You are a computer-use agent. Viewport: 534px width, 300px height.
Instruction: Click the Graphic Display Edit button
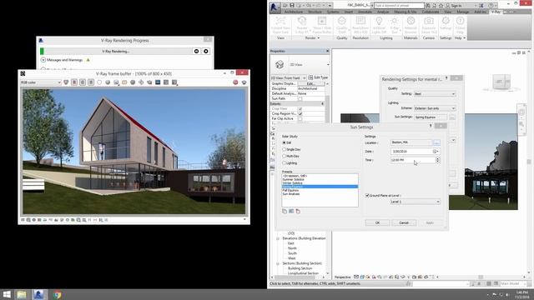310,83
